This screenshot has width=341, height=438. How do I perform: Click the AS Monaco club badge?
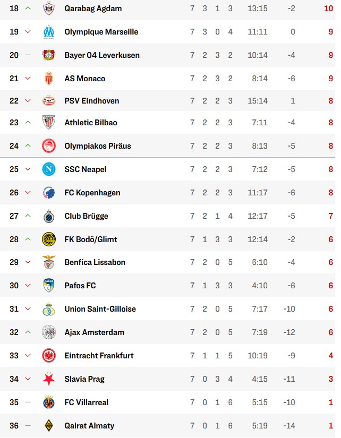coord(49,79)
